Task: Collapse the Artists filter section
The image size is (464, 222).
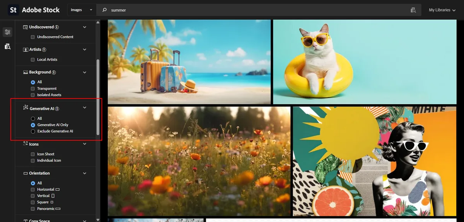Action: coord(85,49)
